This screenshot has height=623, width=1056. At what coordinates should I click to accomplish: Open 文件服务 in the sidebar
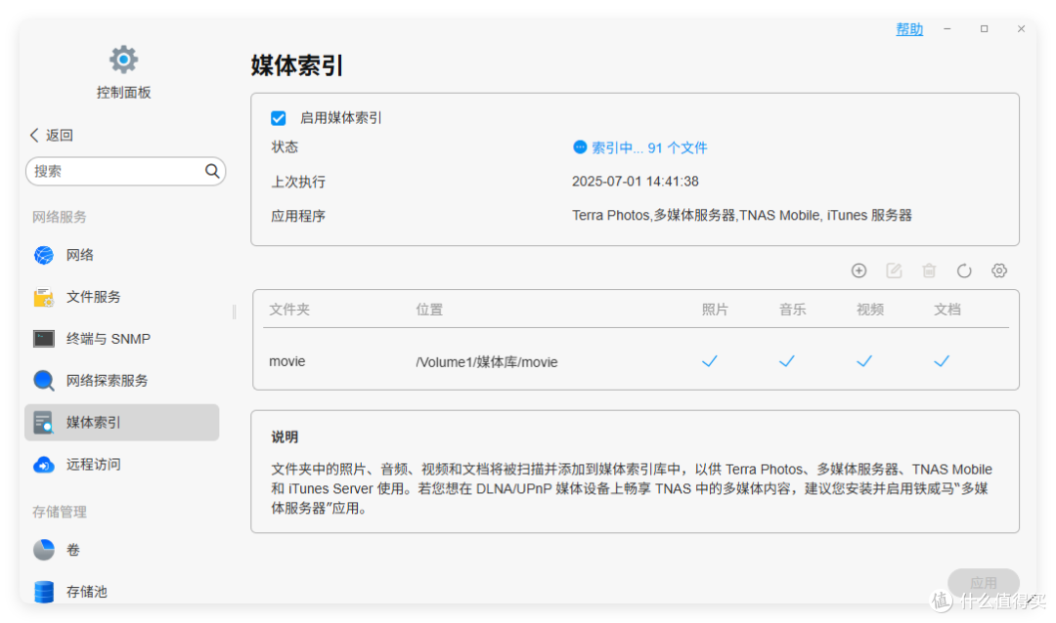[122, 297]
